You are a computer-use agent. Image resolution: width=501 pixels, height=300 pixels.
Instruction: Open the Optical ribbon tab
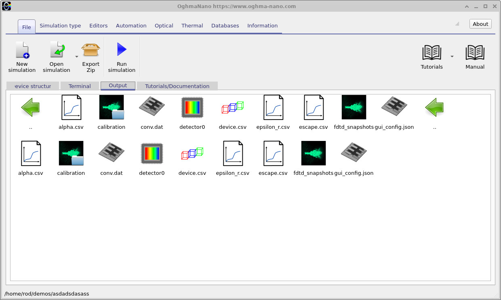(164, 25)
